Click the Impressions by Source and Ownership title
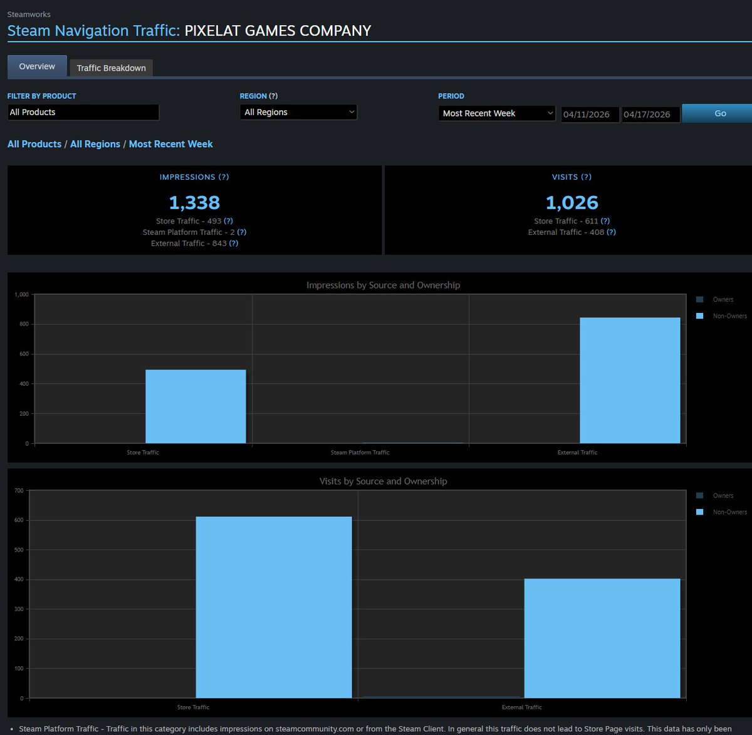 (x=384, y=285)
